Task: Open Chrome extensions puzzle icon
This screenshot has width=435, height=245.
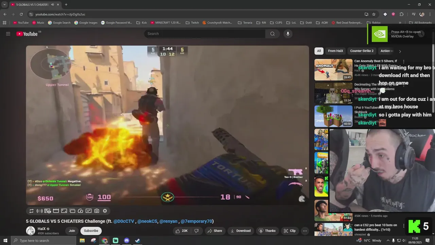Action: (x=401, y=14)
